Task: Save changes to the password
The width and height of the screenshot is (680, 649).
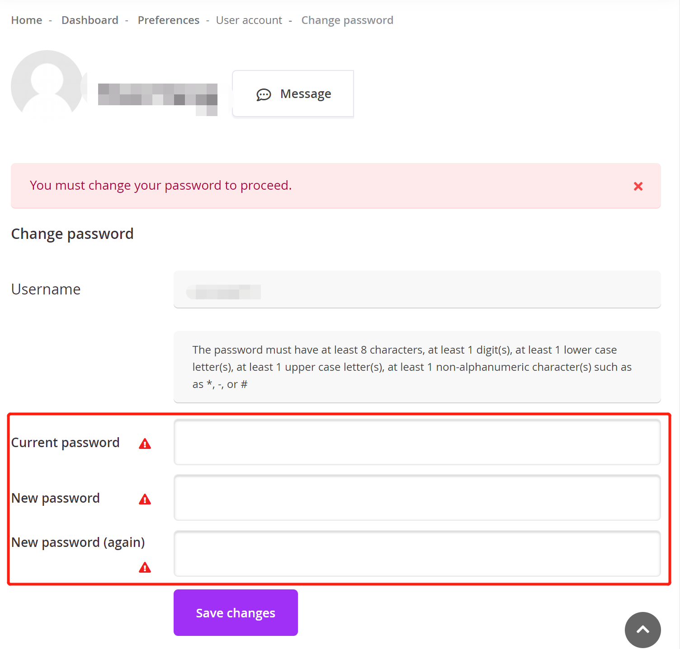Action: (x=236, y=612)
